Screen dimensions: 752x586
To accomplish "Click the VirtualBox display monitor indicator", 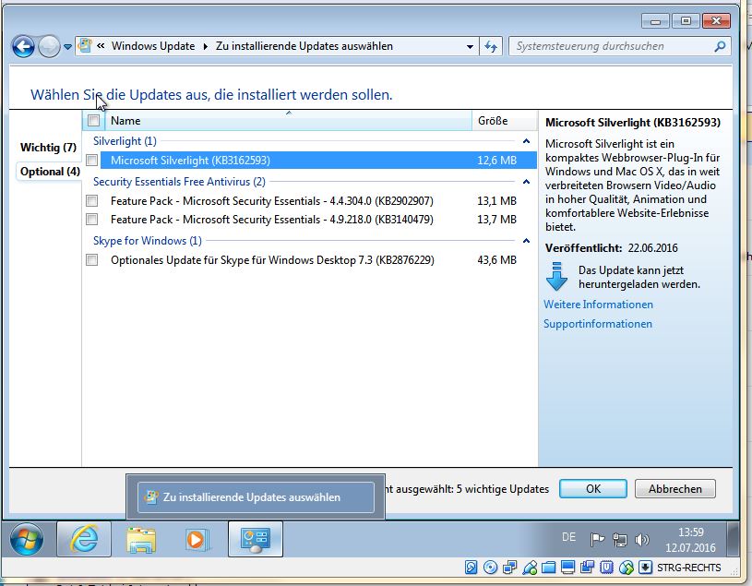I will 567,568.
